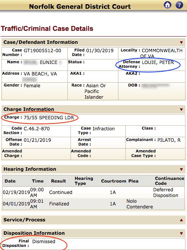
Task: Click the defense attorney name LOUIE, PETER
Action: (x=158, y=62)
